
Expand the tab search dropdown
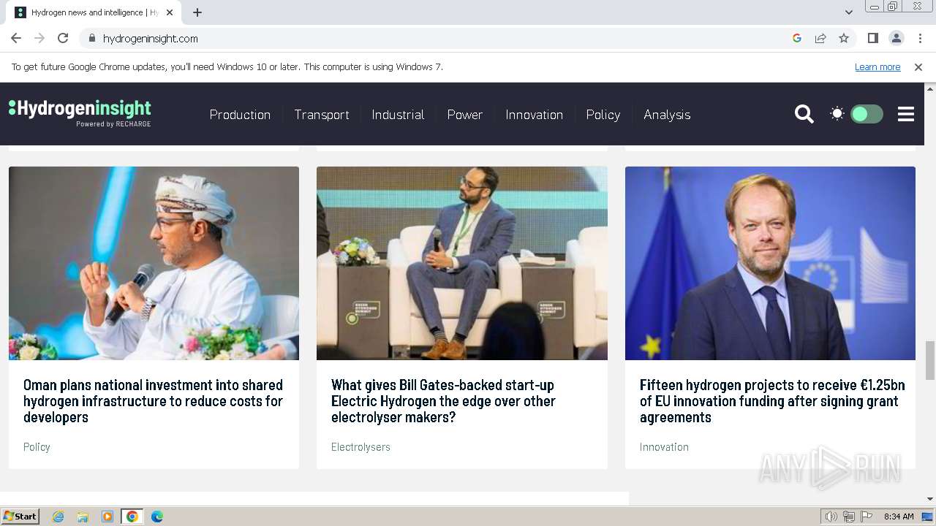[848, 12]
